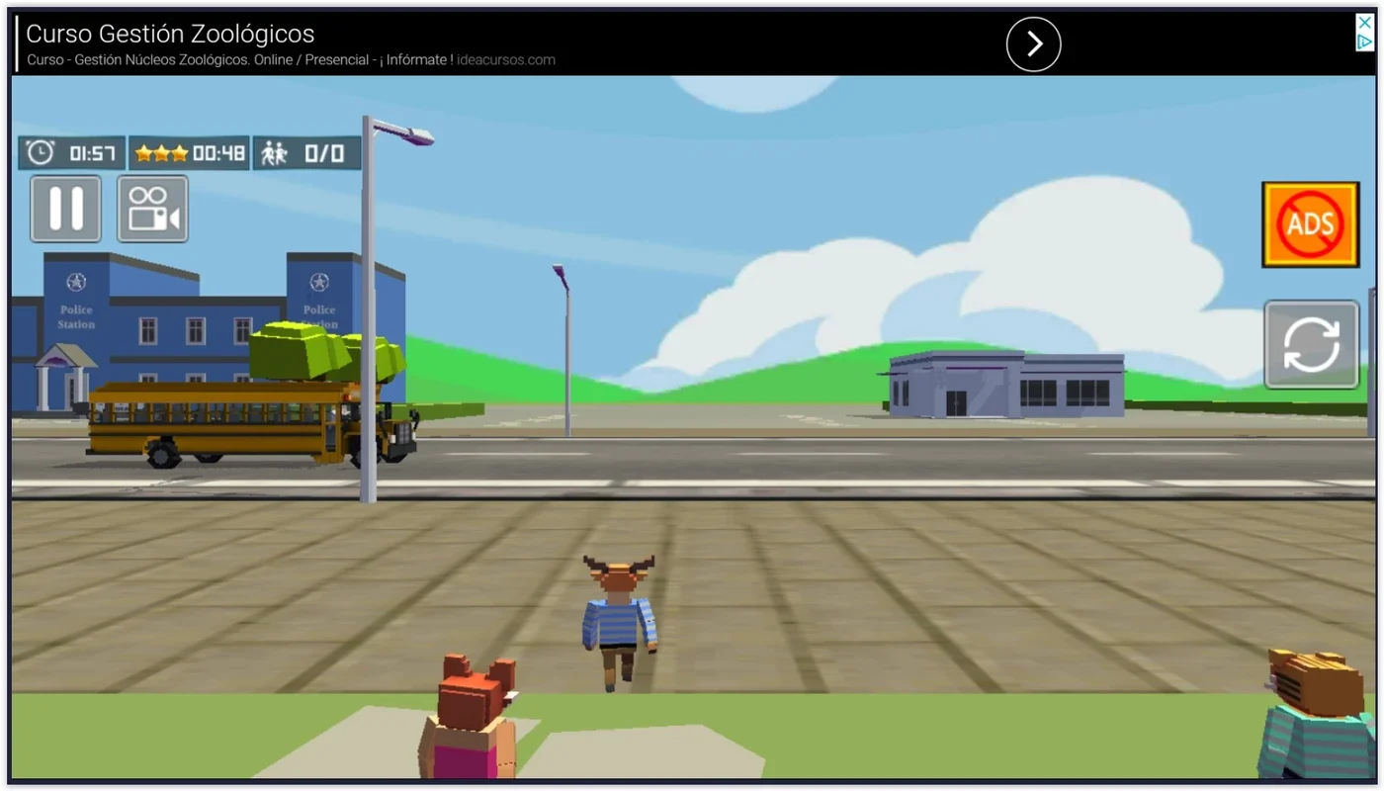Tap the orange remove ADS button

coord(1310,224)
